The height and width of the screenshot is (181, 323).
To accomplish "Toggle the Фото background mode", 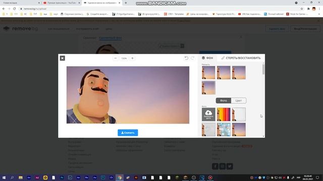I will [x=223, y=101].
